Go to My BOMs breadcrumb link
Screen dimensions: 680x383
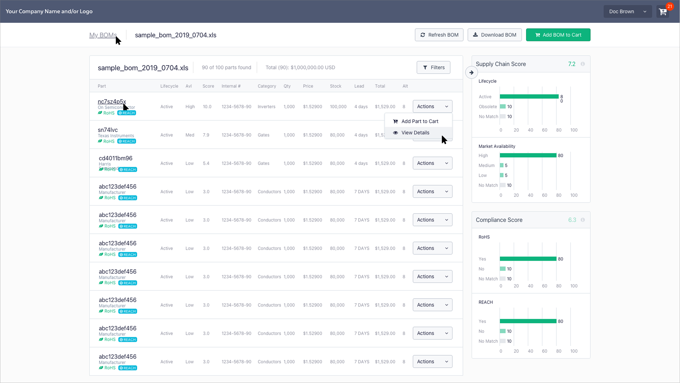point(103,35)
